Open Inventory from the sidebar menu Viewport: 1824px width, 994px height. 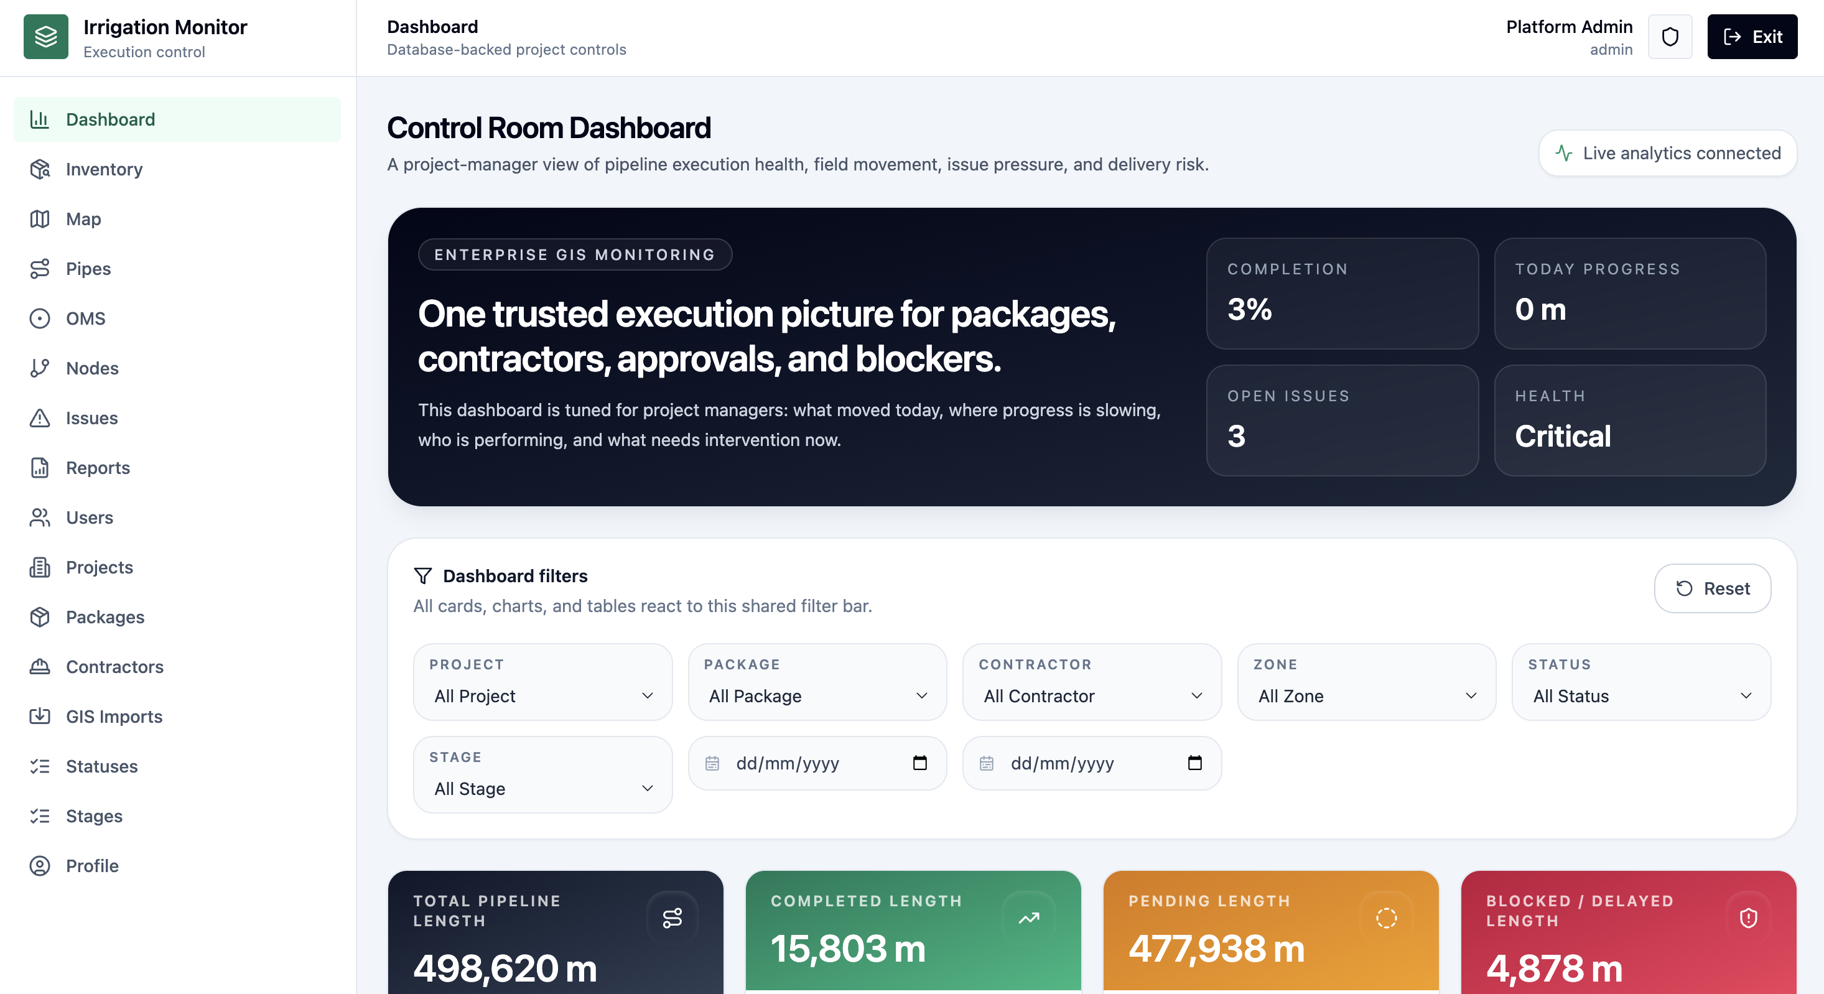click(x=177, y=169)
